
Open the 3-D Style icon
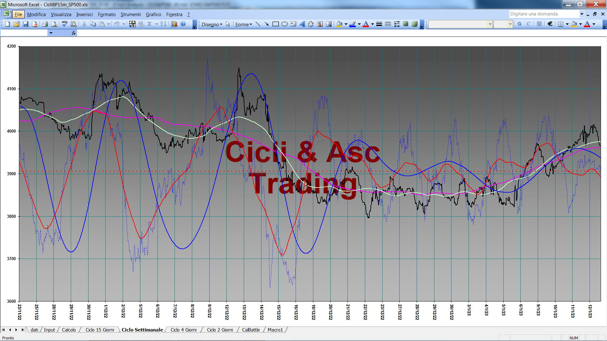(414, 24)
